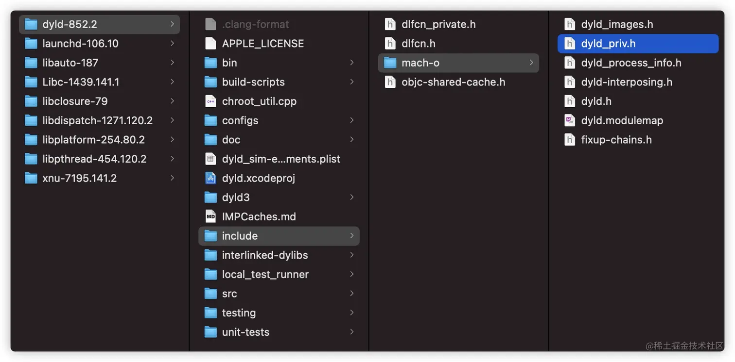The height and width of the screenshot is (362, 735).
Task: Click the dyld.xcodeproj Xcode project icon
Action: click(x=210, y=178)
